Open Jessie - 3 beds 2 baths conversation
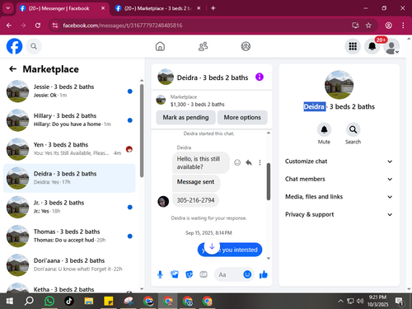The image size is (412, 309). point(69,91)
